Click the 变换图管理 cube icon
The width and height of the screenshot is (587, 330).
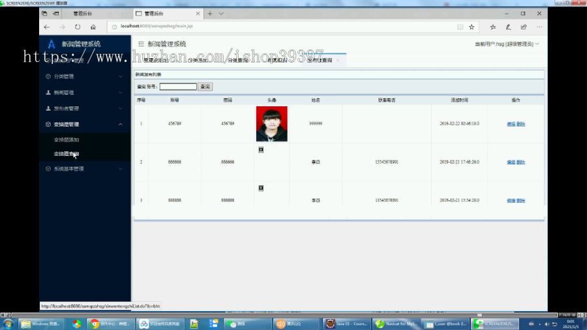point(48,124)
